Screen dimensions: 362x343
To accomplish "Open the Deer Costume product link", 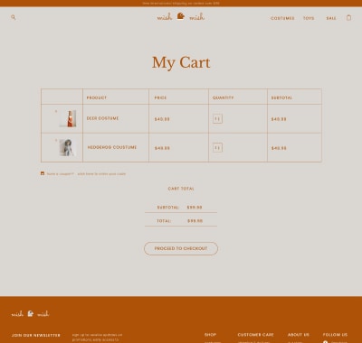I will click(x=102, y=118).
